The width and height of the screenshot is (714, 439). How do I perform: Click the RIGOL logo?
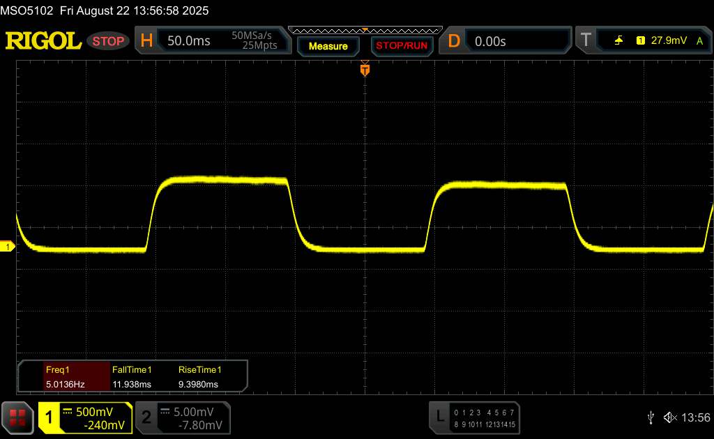pos(43,41)
